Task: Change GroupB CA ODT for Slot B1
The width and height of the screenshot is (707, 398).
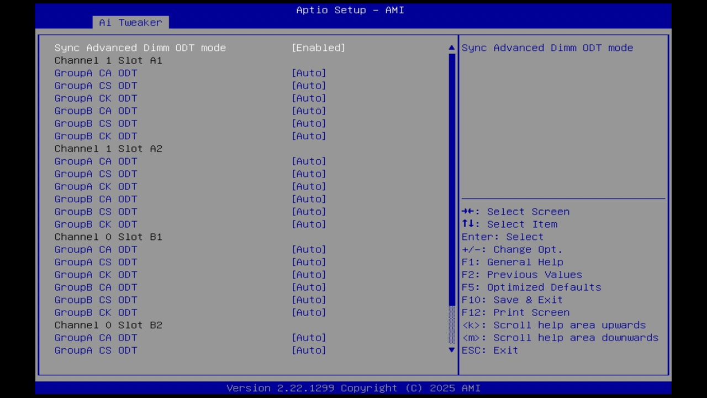Action: (x=96, y=287)
